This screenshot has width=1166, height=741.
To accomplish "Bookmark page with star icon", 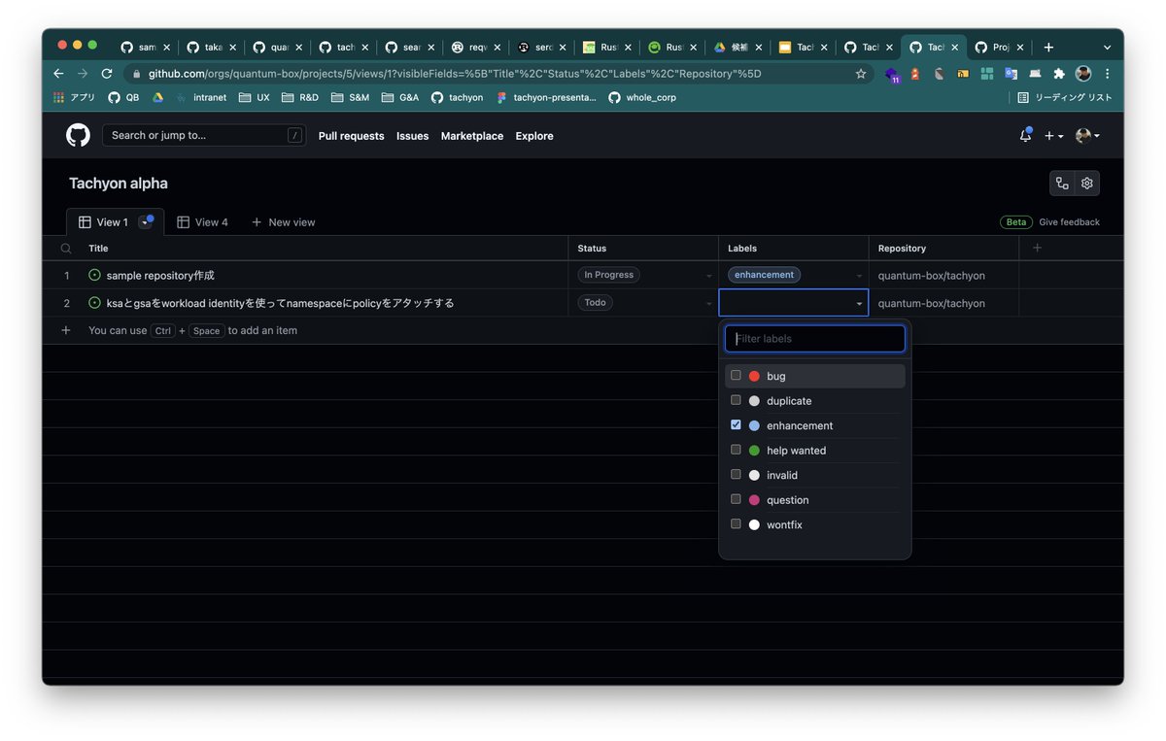I will tap(861, 74).
